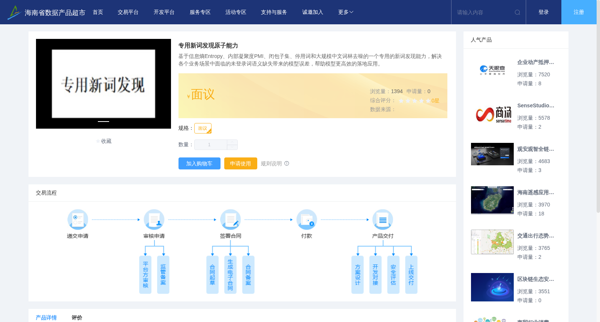
Task: Click the 生成电子合同 sub-step box
Action: point(230,275)
